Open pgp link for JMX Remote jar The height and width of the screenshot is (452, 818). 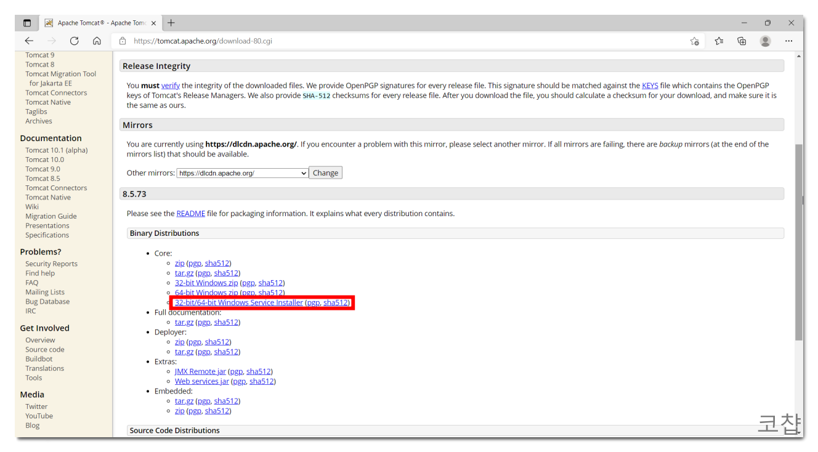click(237, 371)
